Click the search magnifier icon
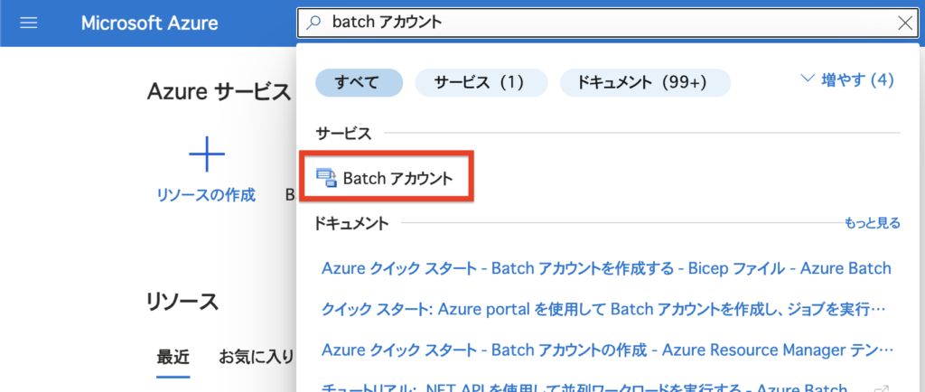This screenshot has height=392, width=925. tap(315, 23)
